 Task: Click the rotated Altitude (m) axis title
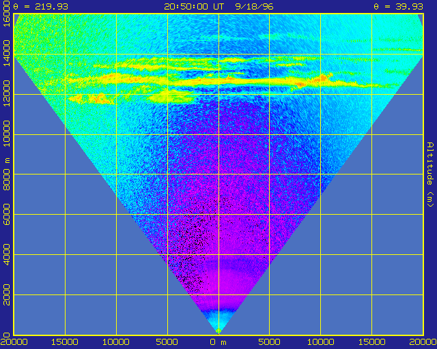coord(431,174)
